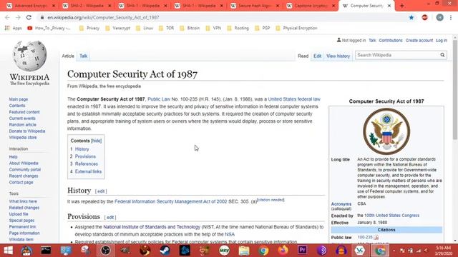This screenshot has height=257, width=458.
Task: Open the Tor Browser taskbar icon
Action: 322,251
